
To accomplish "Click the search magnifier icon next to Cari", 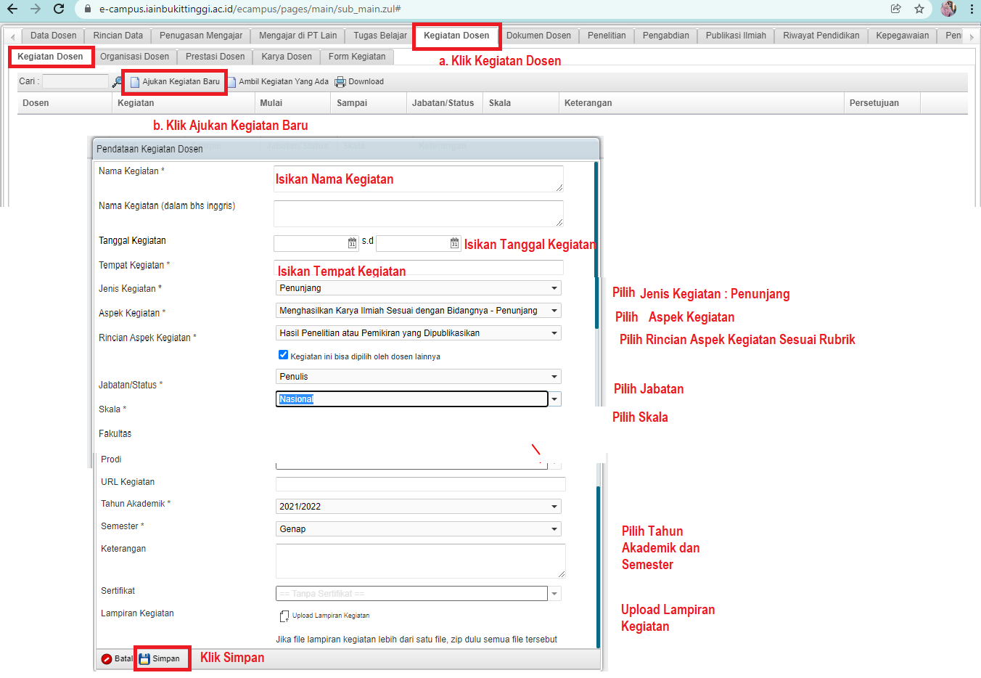I will [117, 82].
